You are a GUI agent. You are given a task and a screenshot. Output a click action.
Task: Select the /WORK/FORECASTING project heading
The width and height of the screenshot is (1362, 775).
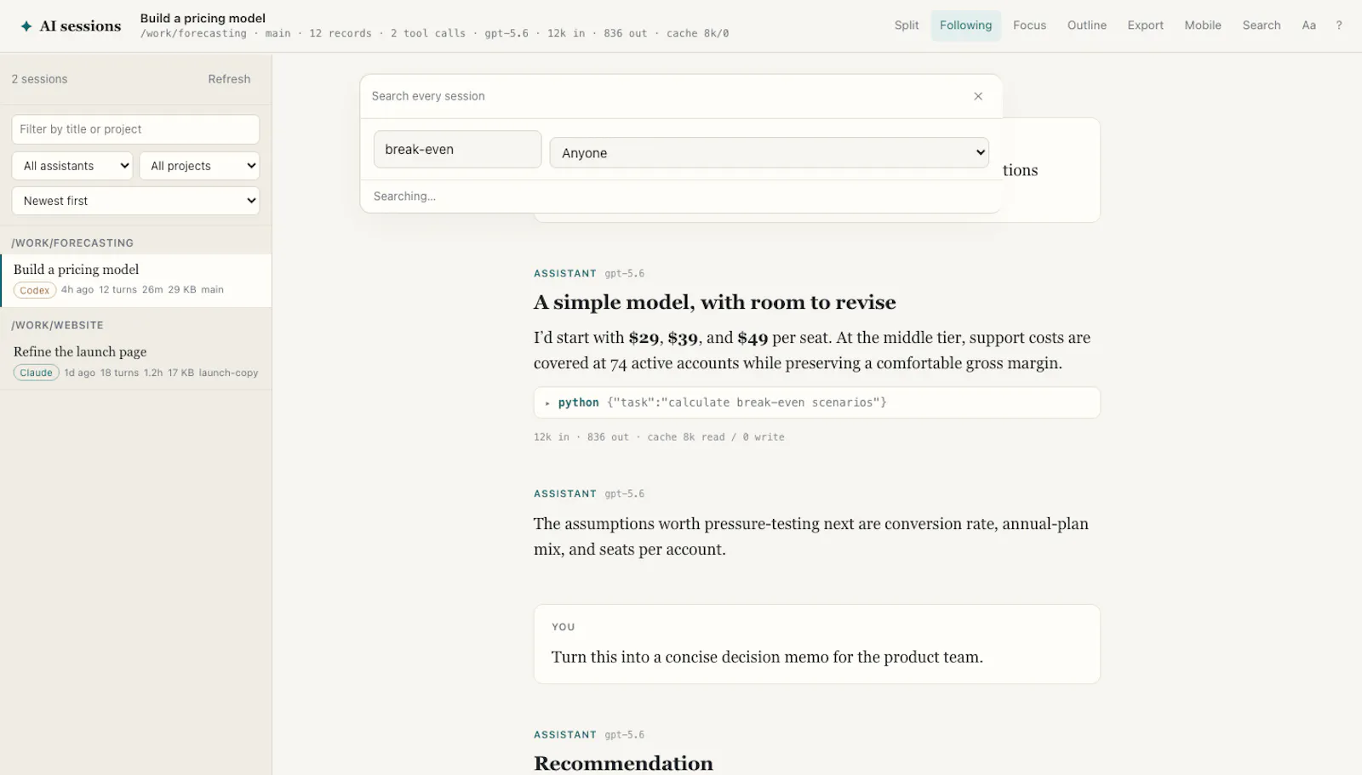(x=72, y=243)
